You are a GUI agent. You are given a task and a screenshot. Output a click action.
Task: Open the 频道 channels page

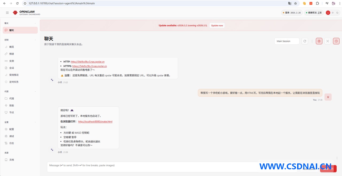(x=20, y=54)
